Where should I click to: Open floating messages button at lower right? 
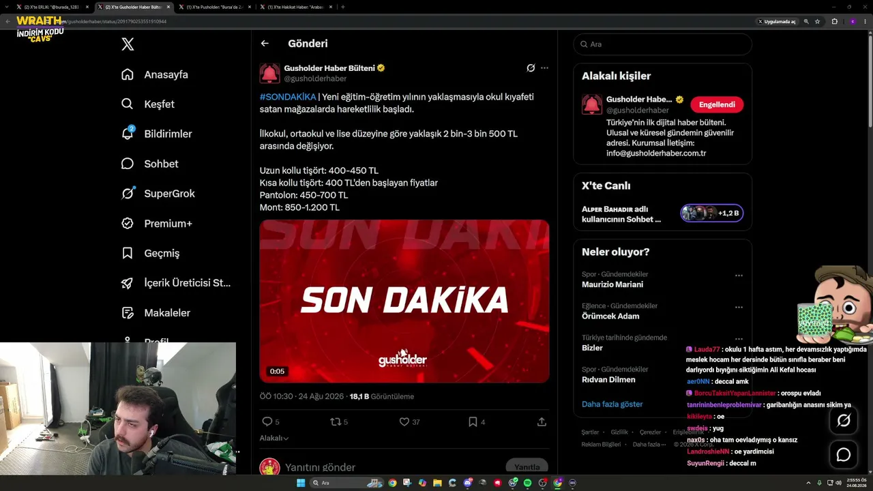pos(844,454)
